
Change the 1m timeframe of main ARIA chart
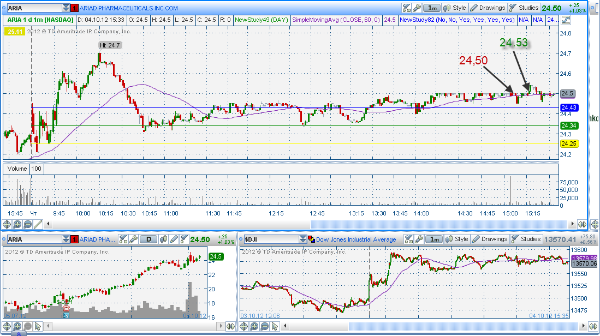click(x=432, y=8)
